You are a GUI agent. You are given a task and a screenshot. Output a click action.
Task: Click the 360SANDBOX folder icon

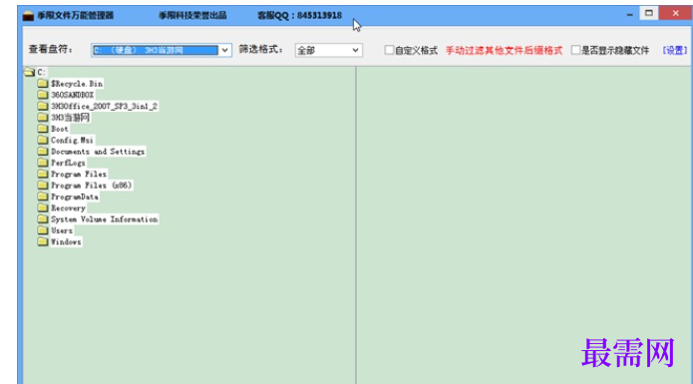(43, 95)
